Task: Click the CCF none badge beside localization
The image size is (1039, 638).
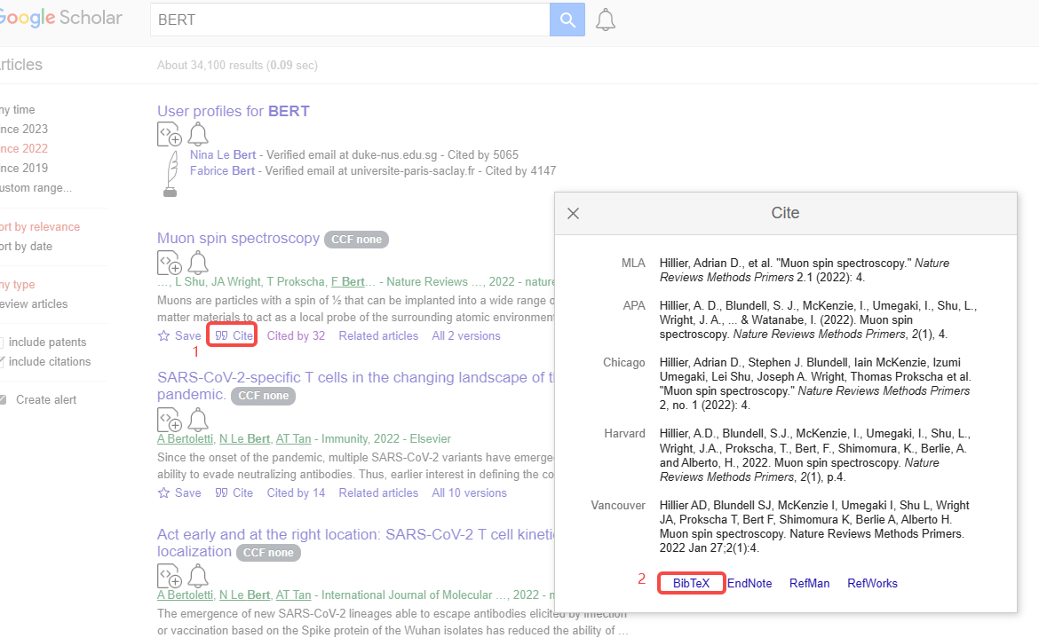Action: 268,553
